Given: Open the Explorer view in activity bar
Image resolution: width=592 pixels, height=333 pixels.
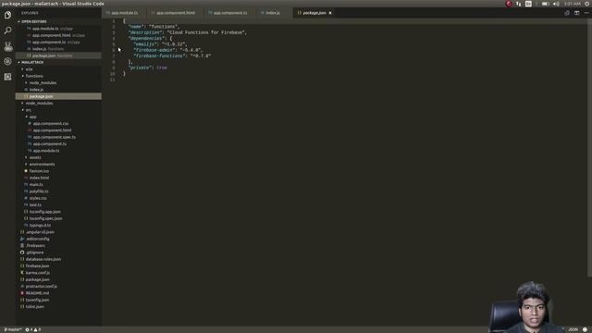Looking at the screenshot, I should point(7,15).
